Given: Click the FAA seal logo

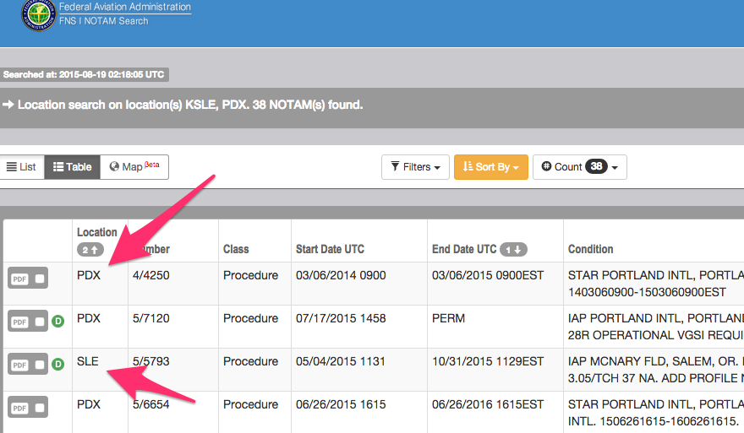Looking at the screenshot, I should click(x=38, y=14).
